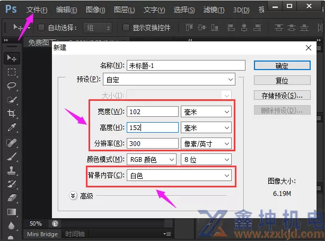Open the bit depth 8 位 dropdown
This screenshot has width=325, height=241.
click(x=206, y=159)
